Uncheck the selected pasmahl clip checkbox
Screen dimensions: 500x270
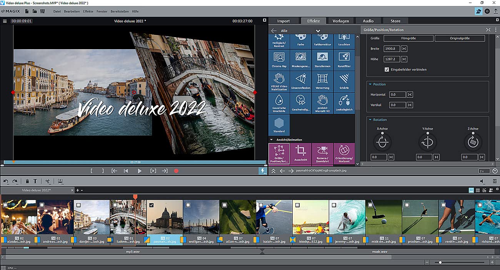click(152, 205)
